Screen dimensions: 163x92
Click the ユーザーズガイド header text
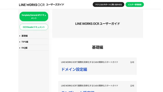pyautogui.click(x=55, y=5)
